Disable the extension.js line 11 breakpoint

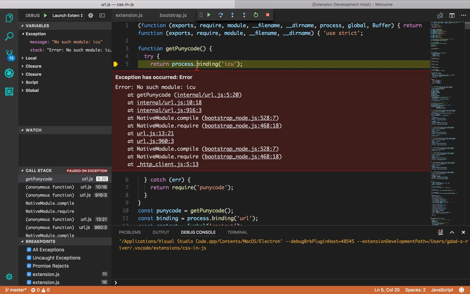pyautogui.click(x=29, y=274)
